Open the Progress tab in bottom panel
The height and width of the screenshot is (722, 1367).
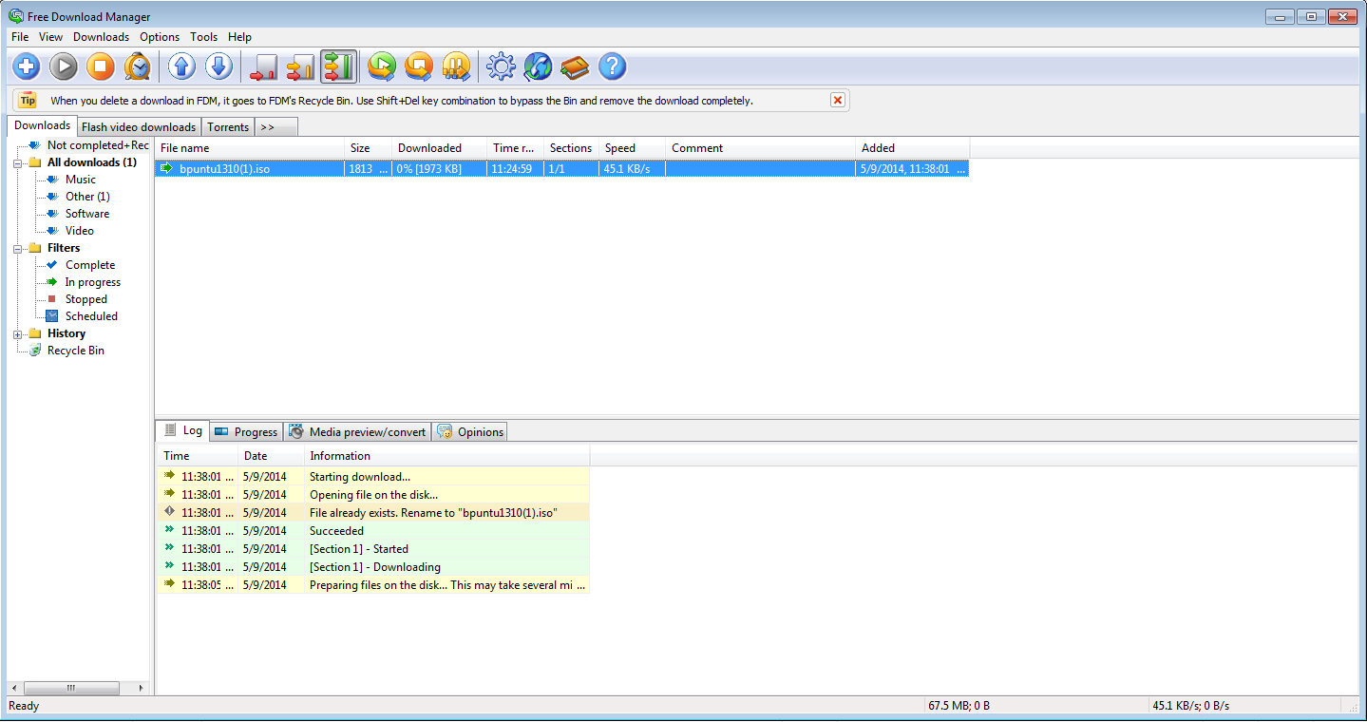coord(245,432)
